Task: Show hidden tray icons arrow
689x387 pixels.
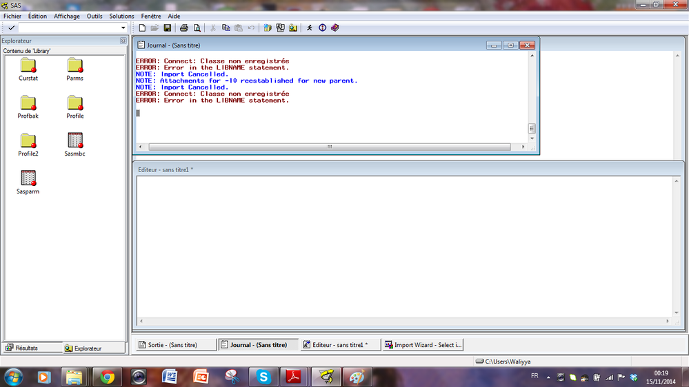Action: pyautogui.click(x=548, y=377)
